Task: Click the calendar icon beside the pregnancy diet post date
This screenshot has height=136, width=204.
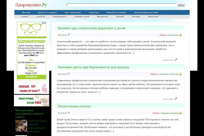Action: point(69,74)
